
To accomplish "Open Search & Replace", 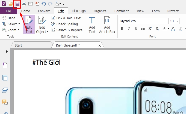I will 67,30.
